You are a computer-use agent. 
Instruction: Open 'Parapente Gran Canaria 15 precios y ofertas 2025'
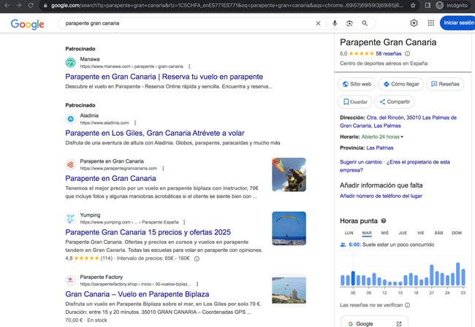(148, 232)
